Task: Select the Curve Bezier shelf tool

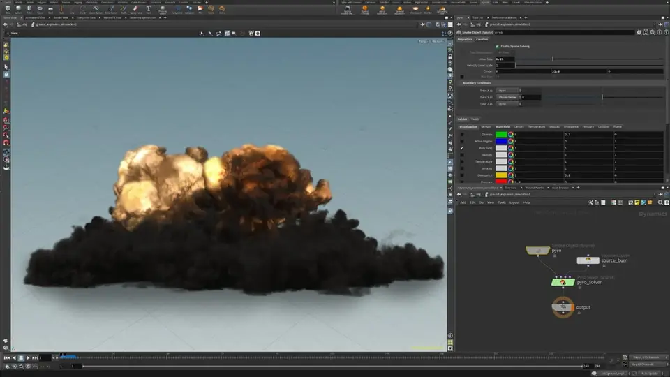Action: tap(96, 9)
